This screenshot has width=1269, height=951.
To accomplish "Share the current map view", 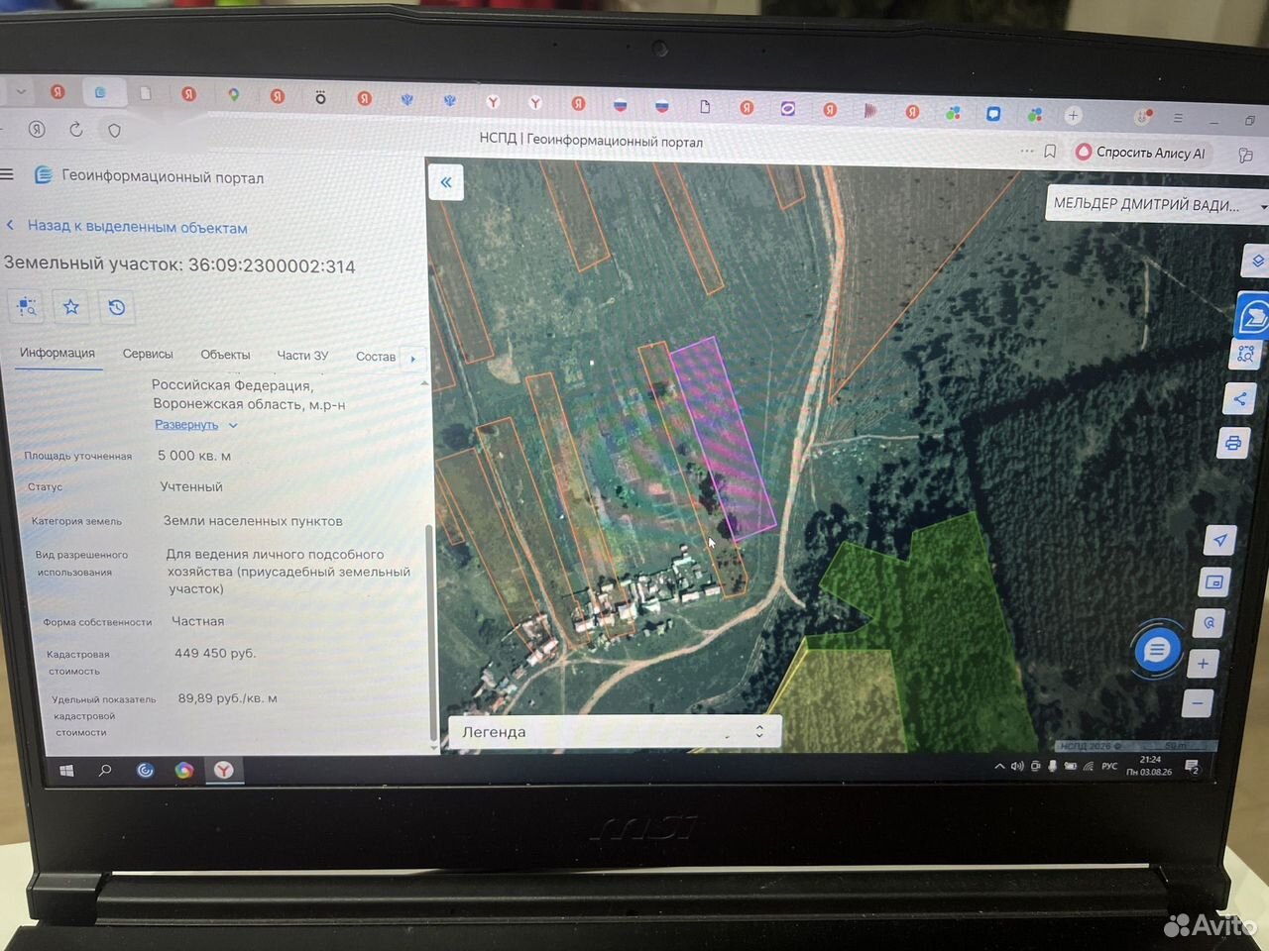I will [x=1239, y=399].
